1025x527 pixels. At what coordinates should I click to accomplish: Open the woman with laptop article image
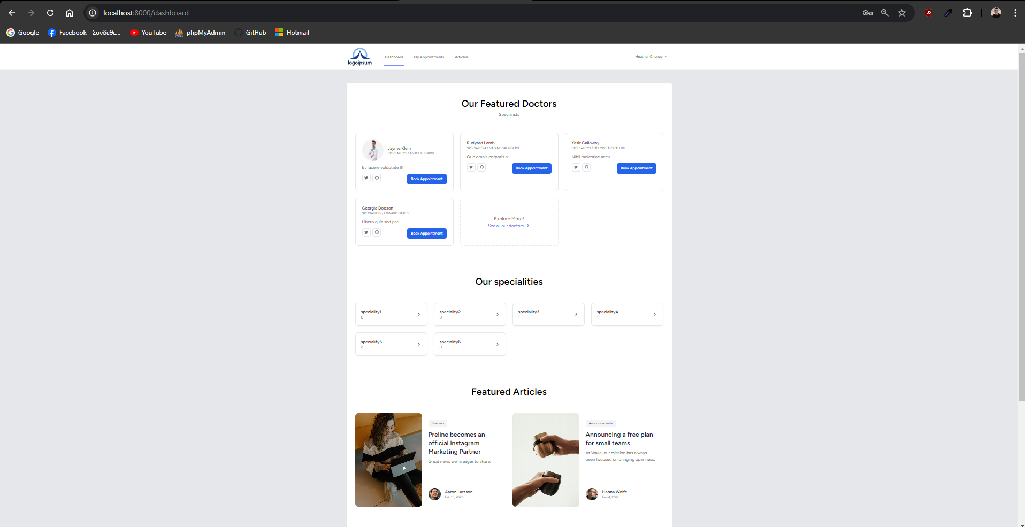pyautogui.click(x=388, y=460)
